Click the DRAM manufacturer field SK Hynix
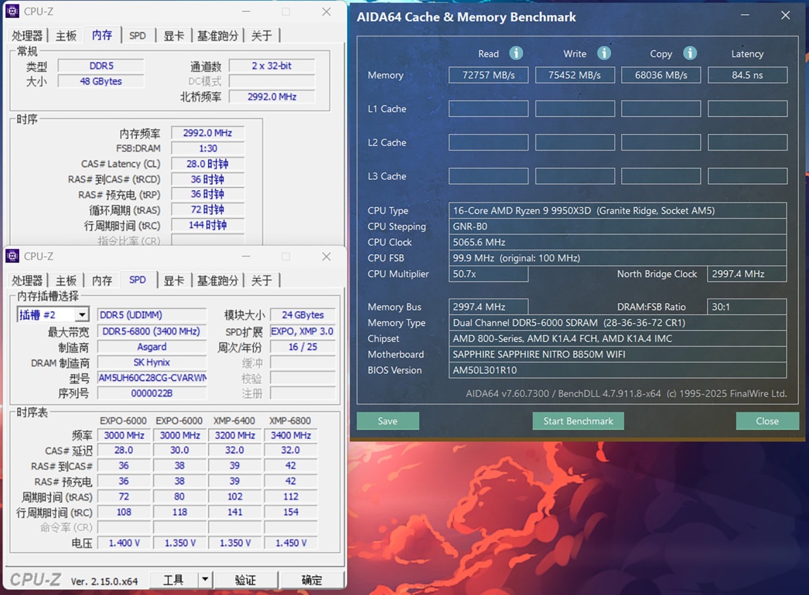 152,363
